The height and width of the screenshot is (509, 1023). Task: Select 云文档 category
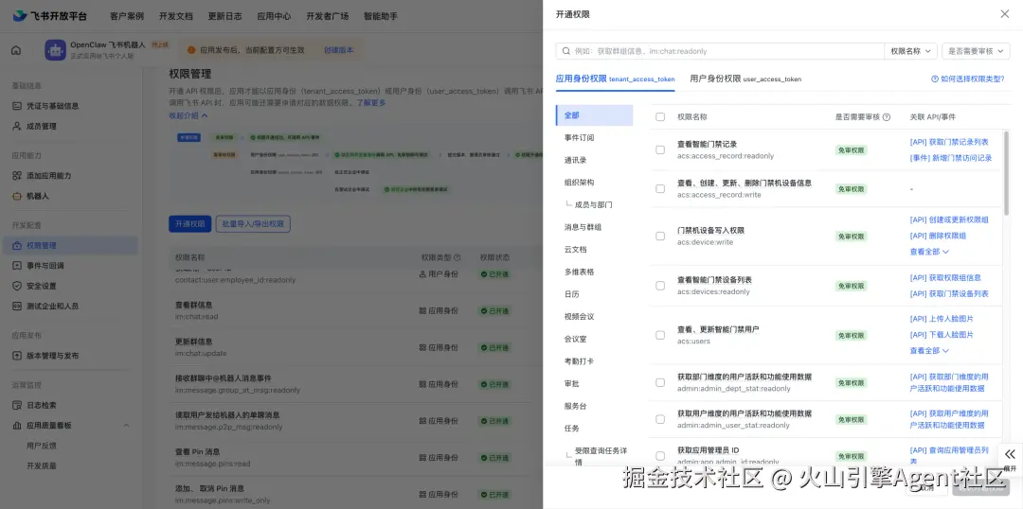pyautogui.click(x=576, y=249)
